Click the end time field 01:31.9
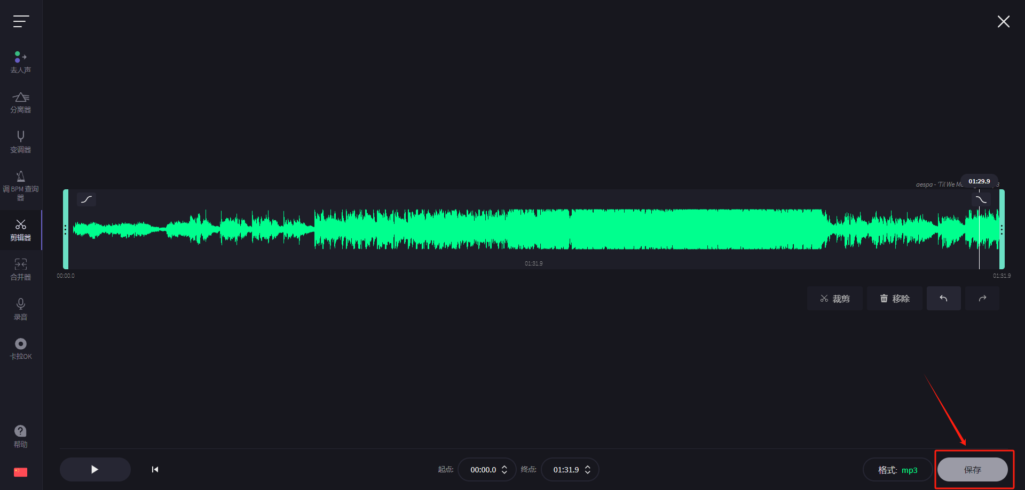Image resolution: width=1025 pixels, height=490 pixels. click(x=566, y=470)
